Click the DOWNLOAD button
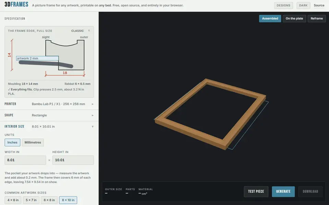Viewport: 329px width, 205px height. pos(310,192)
